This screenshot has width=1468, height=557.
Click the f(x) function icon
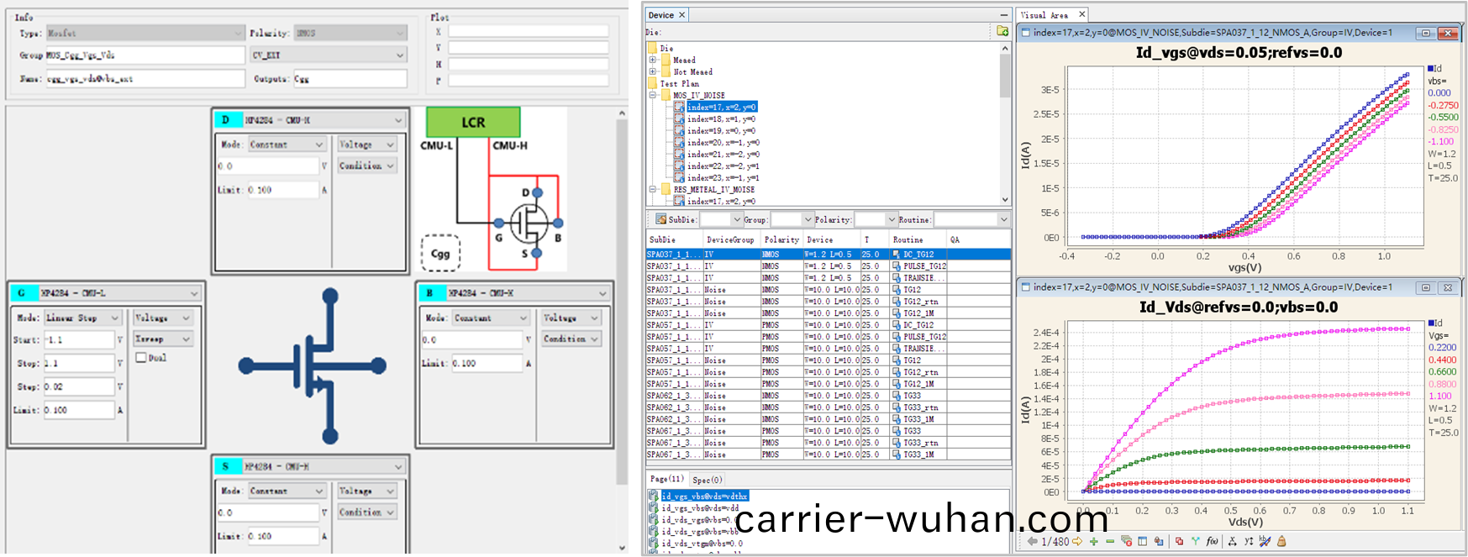click(1213, 542)
